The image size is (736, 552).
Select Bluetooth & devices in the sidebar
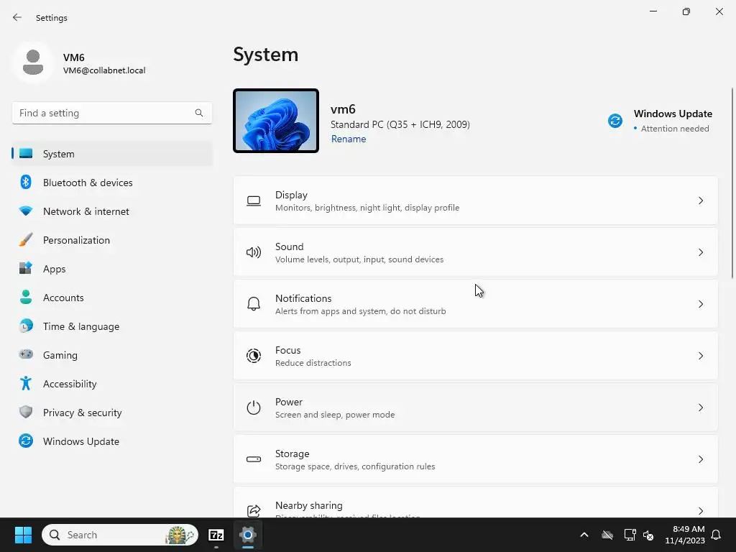(112, 183)
